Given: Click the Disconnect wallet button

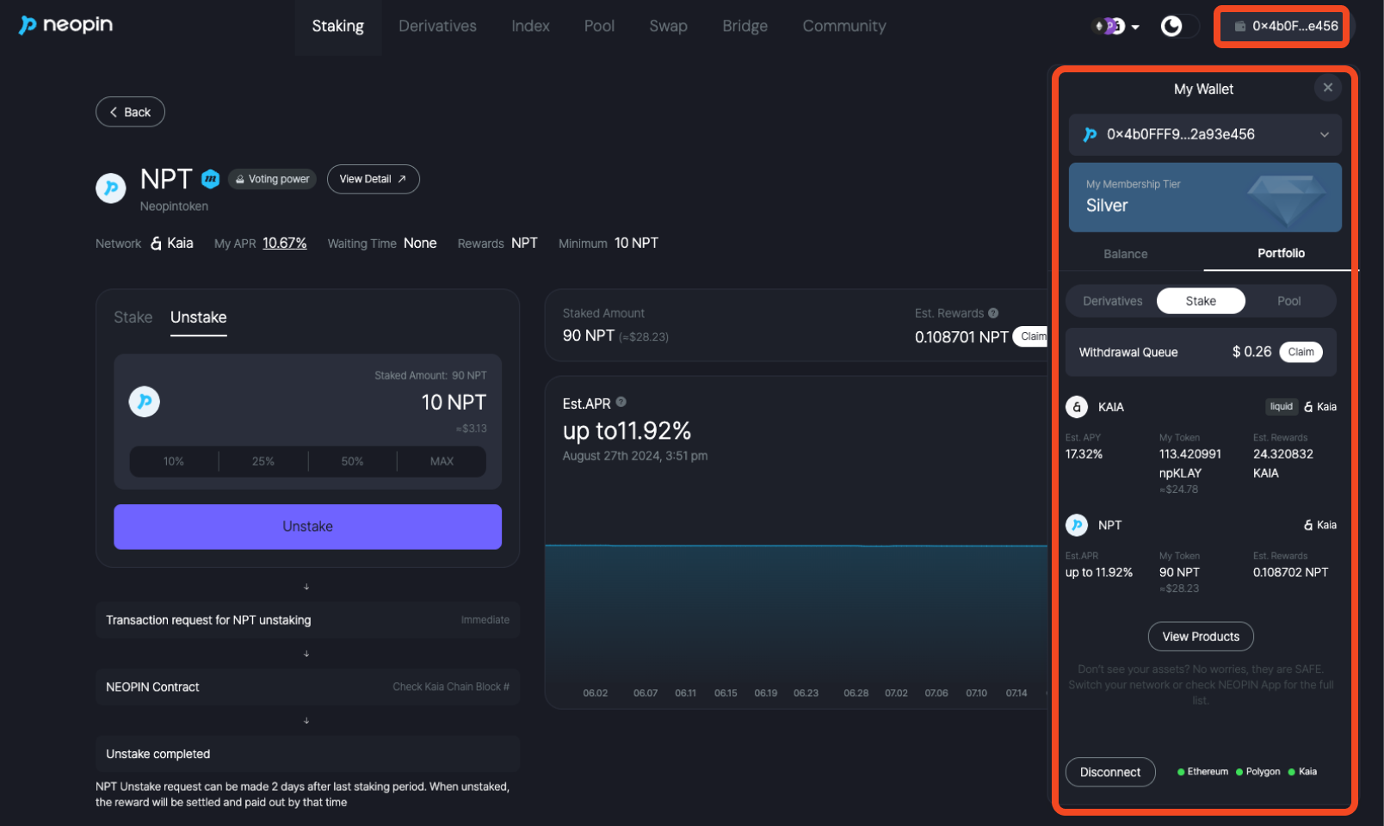Looking at the screenshot, I should coord(1109,772).
